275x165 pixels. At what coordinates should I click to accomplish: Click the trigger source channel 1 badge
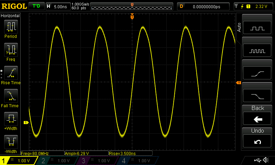(x=248, y=7)
